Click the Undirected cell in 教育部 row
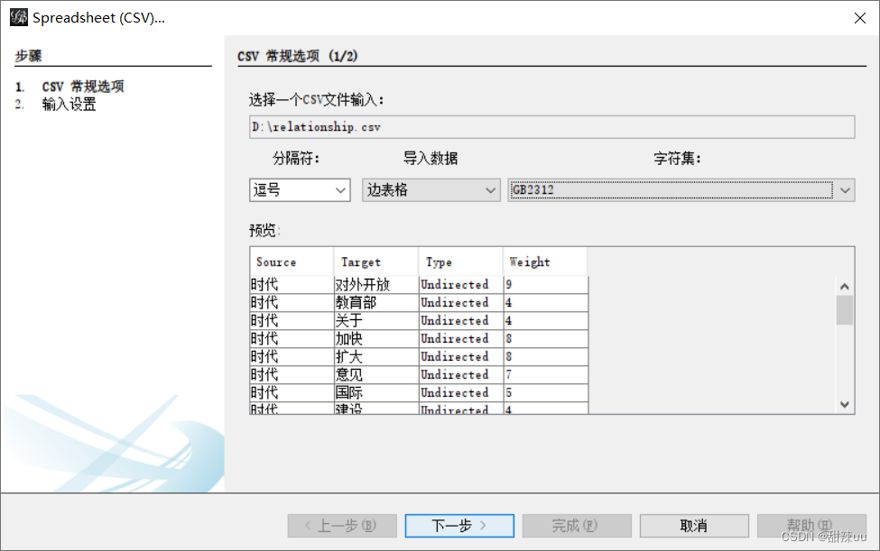The height and width of the screenshot is (551, 880). coord(461,303)
